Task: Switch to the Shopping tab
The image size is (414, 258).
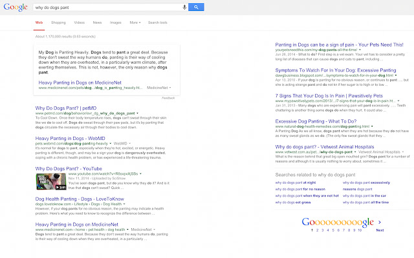Action: (x=58, y=23)
